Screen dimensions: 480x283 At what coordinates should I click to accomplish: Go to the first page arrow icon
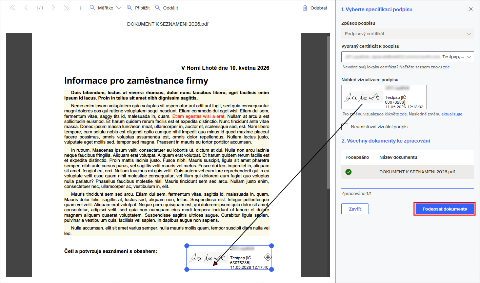(x=13, y=8)
